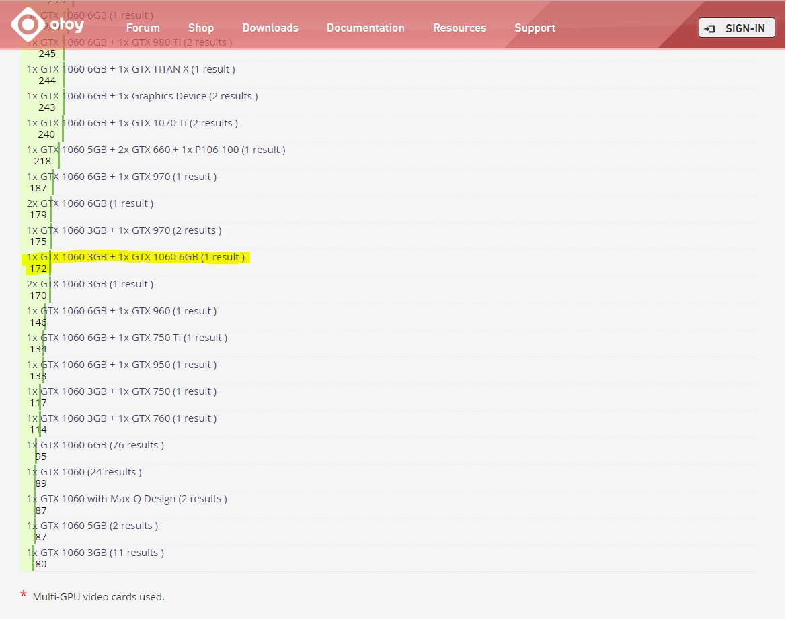
Task: Click the score value 179
Action: 38,215
